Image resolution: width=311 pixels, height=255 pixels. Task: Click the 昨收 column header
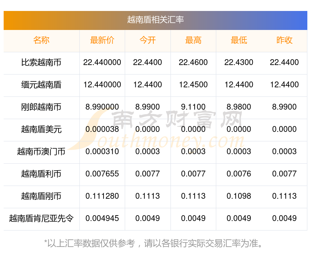point(284,40)
